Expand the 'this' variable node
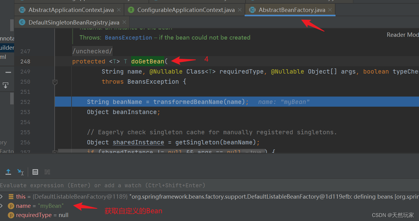The width and height of the screenshot is (419, 221). pyautogui.click(x=2, y=196)
